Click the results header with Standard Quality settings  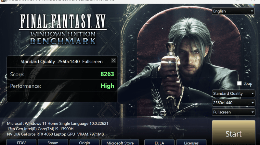[x=61, y=62]
